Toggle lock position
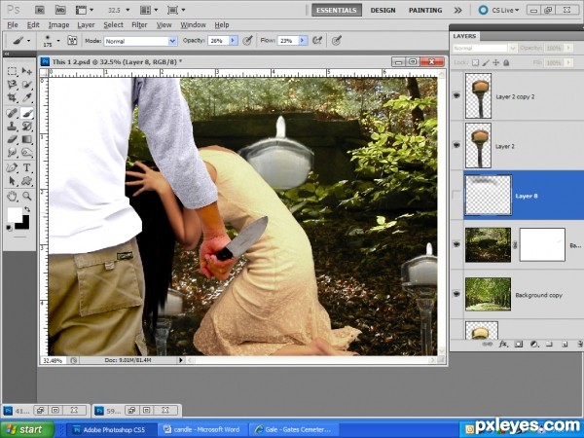Image resolution: width=584 pixels, height=438 pixels. (x=495, y=63)
